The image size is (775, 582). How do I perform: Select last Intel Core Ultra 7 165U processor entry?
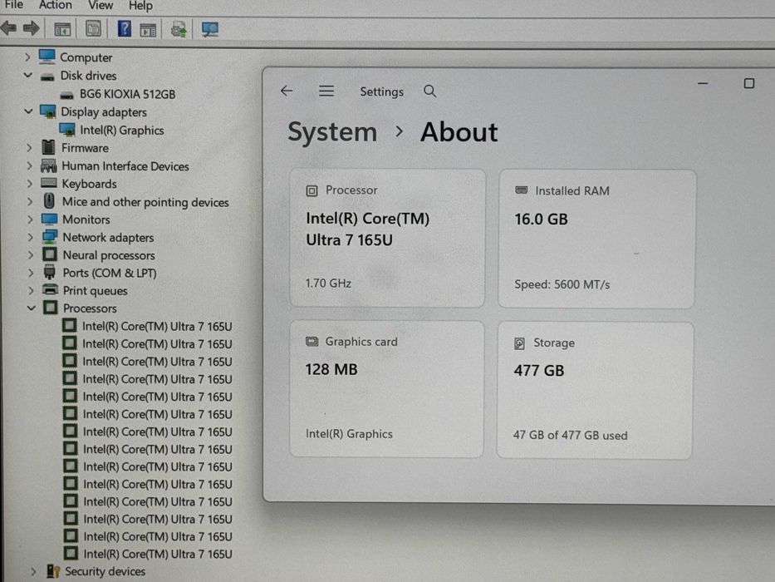(158, 554)
